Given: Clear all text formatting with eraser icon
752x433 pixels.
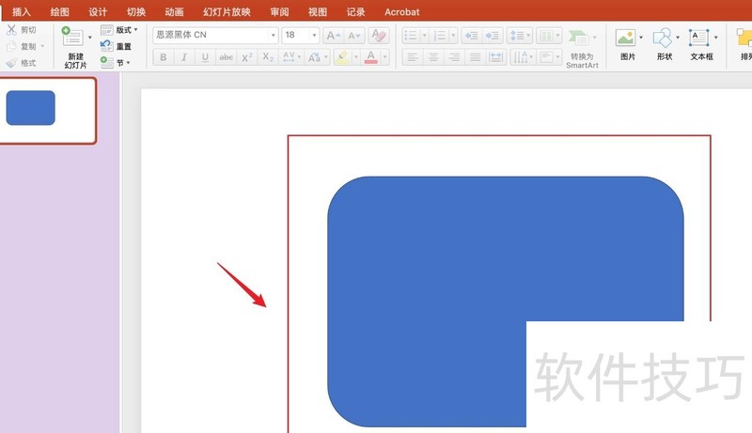Looking at the screenshot, I should click(379, 36).
